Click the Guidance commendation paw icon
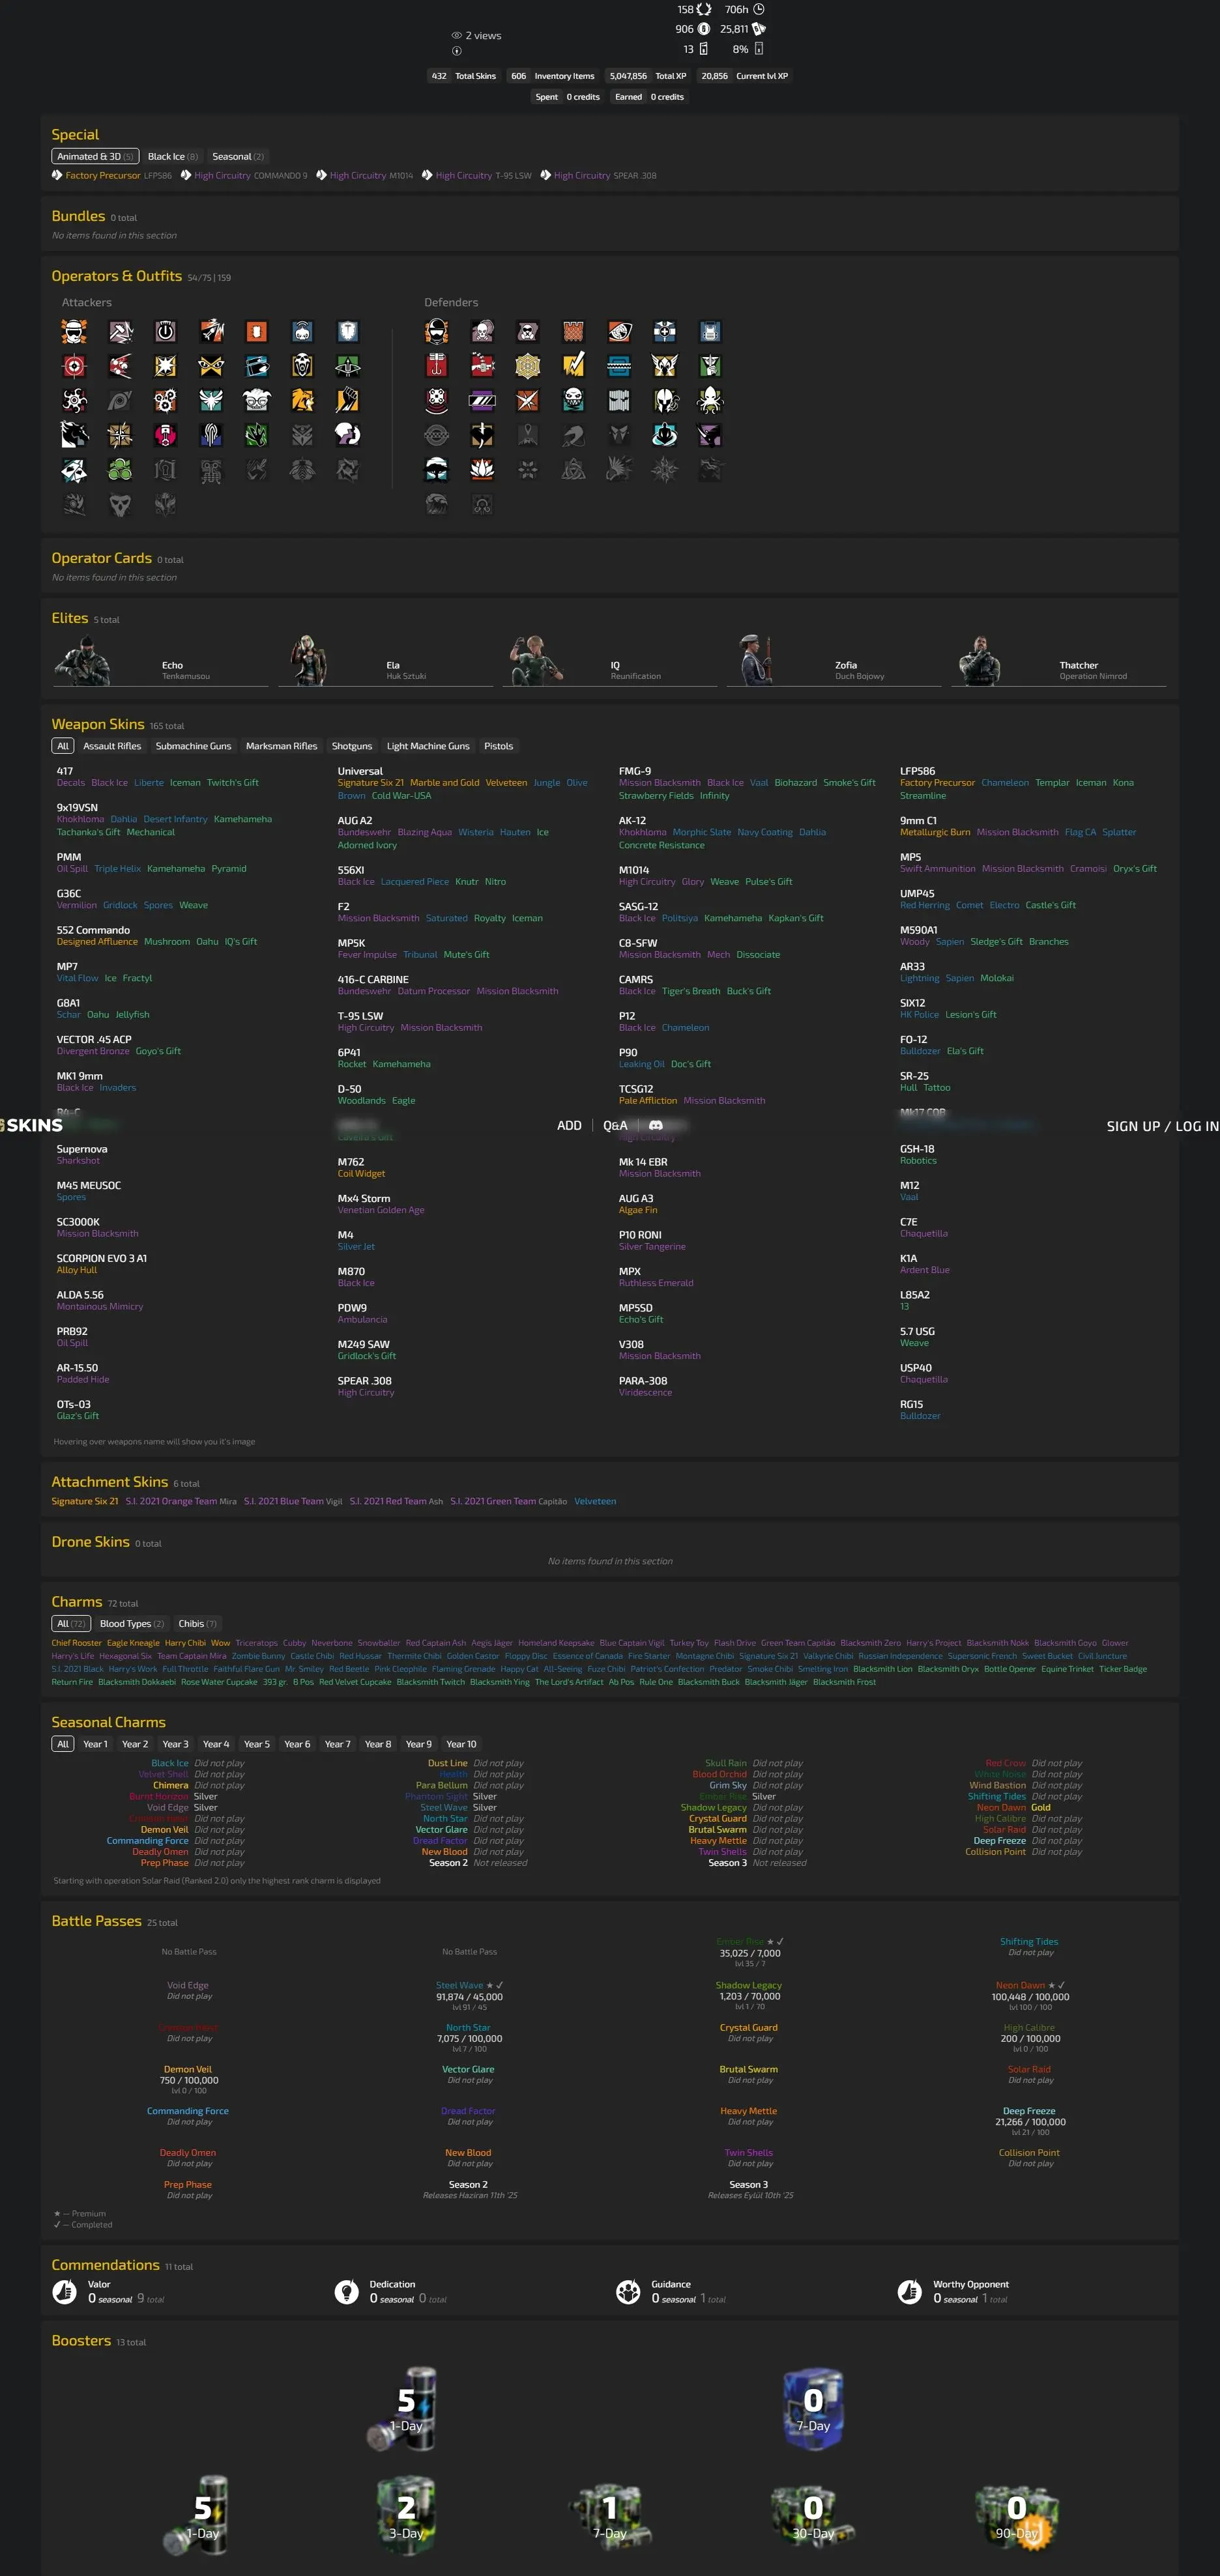The height and width of the screenshot is (2576, 1220). click(628, 2291)
